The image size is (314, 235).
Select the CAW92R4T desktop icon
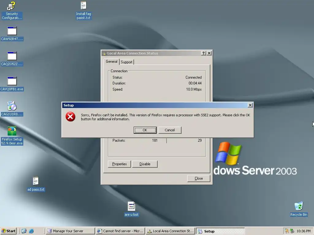click(12, 34)
